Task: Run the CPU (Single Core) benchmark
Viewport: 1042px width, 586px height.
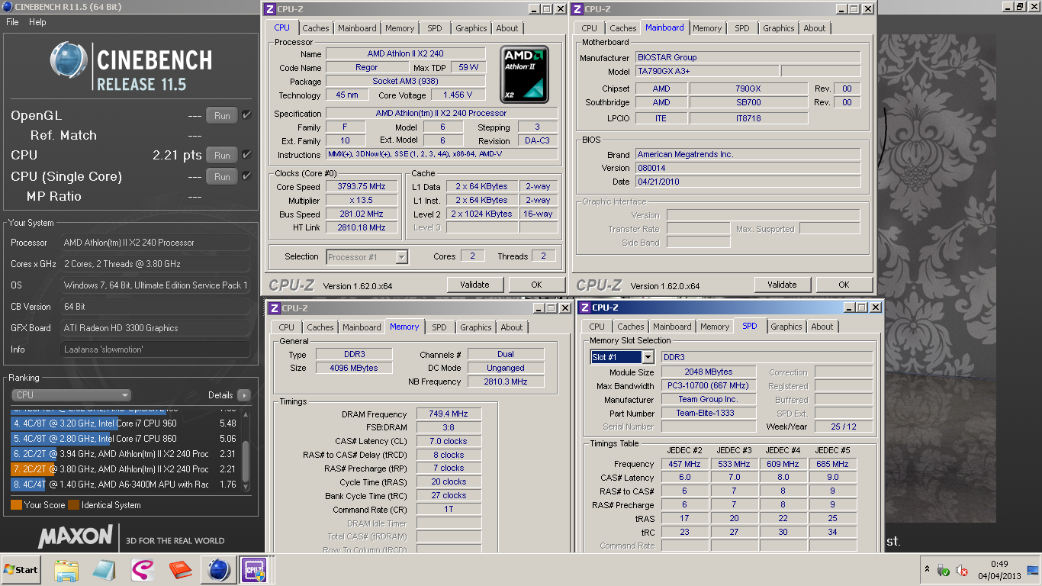Action: pos(222,177)
